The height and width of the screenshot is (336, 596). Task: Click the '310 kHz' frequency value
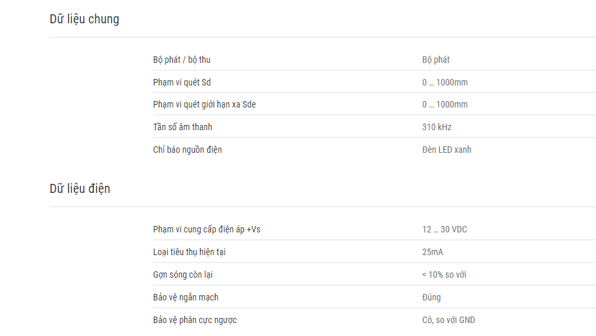437,127
